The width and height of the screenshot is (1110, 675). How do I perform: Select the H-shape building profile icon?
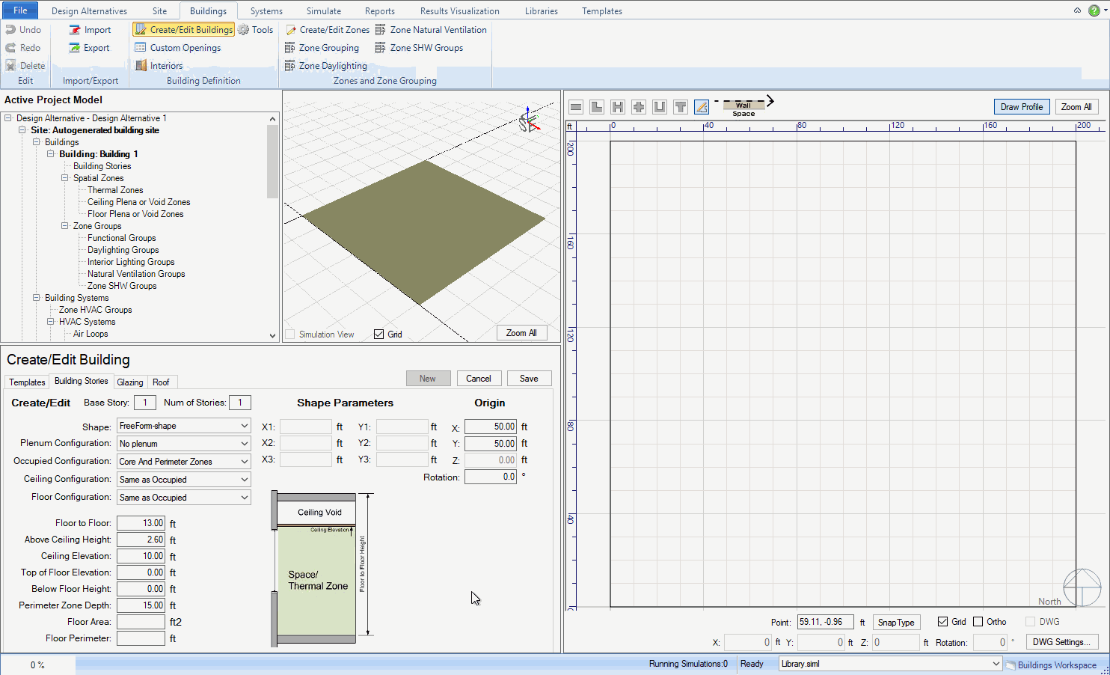pos(618,107)
